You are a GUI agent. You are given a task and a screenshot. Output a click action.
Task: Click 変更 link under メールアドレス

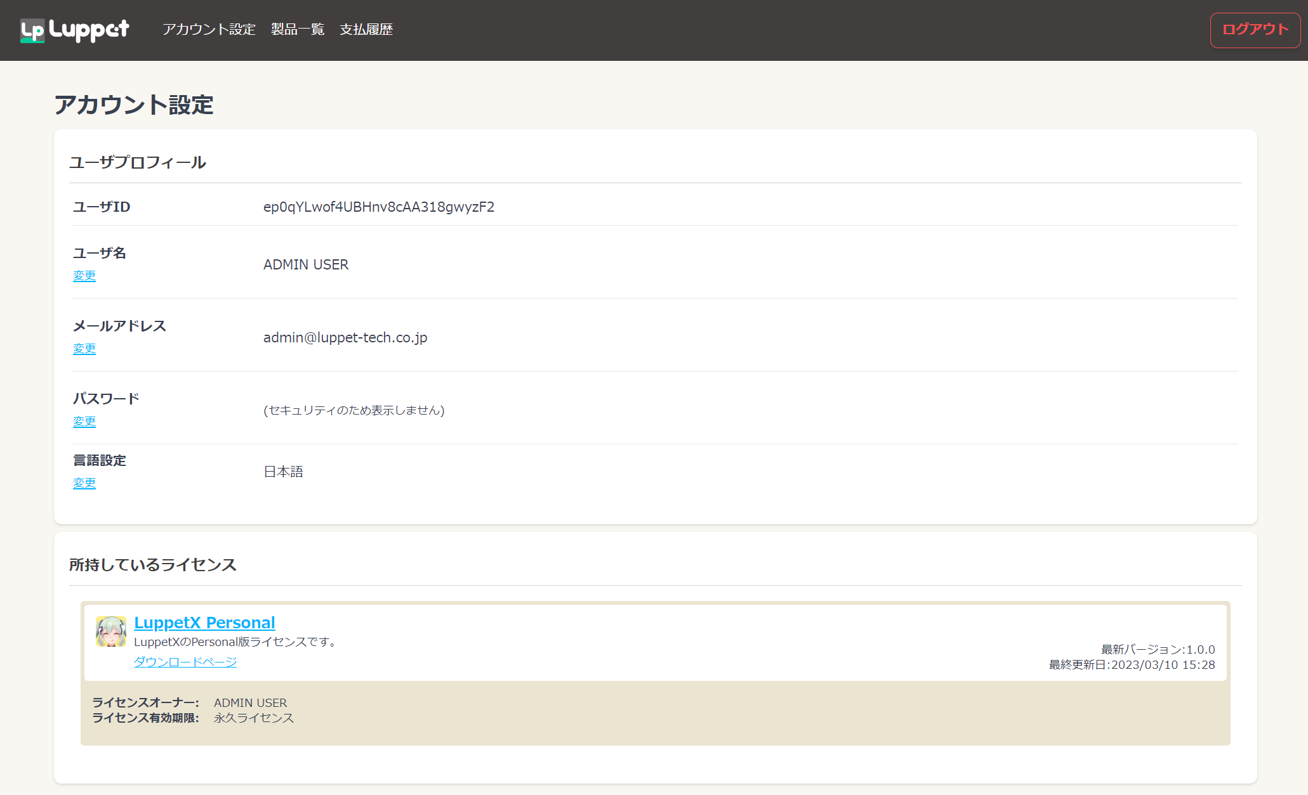coord(84,349)
